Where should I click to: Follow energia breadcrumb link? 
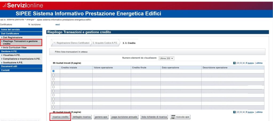(30, 20)
